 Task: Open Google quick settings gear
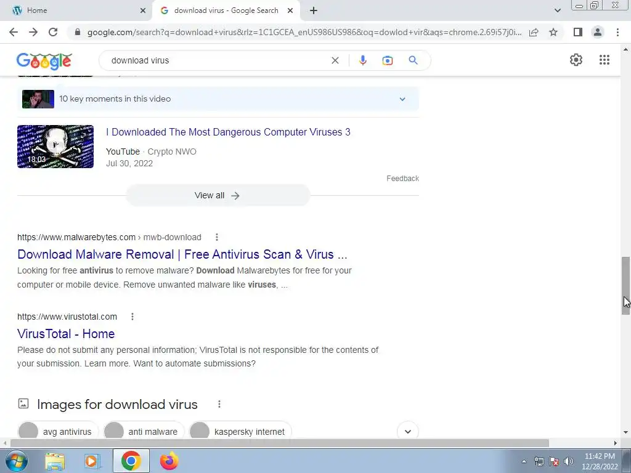pos(576,60)
